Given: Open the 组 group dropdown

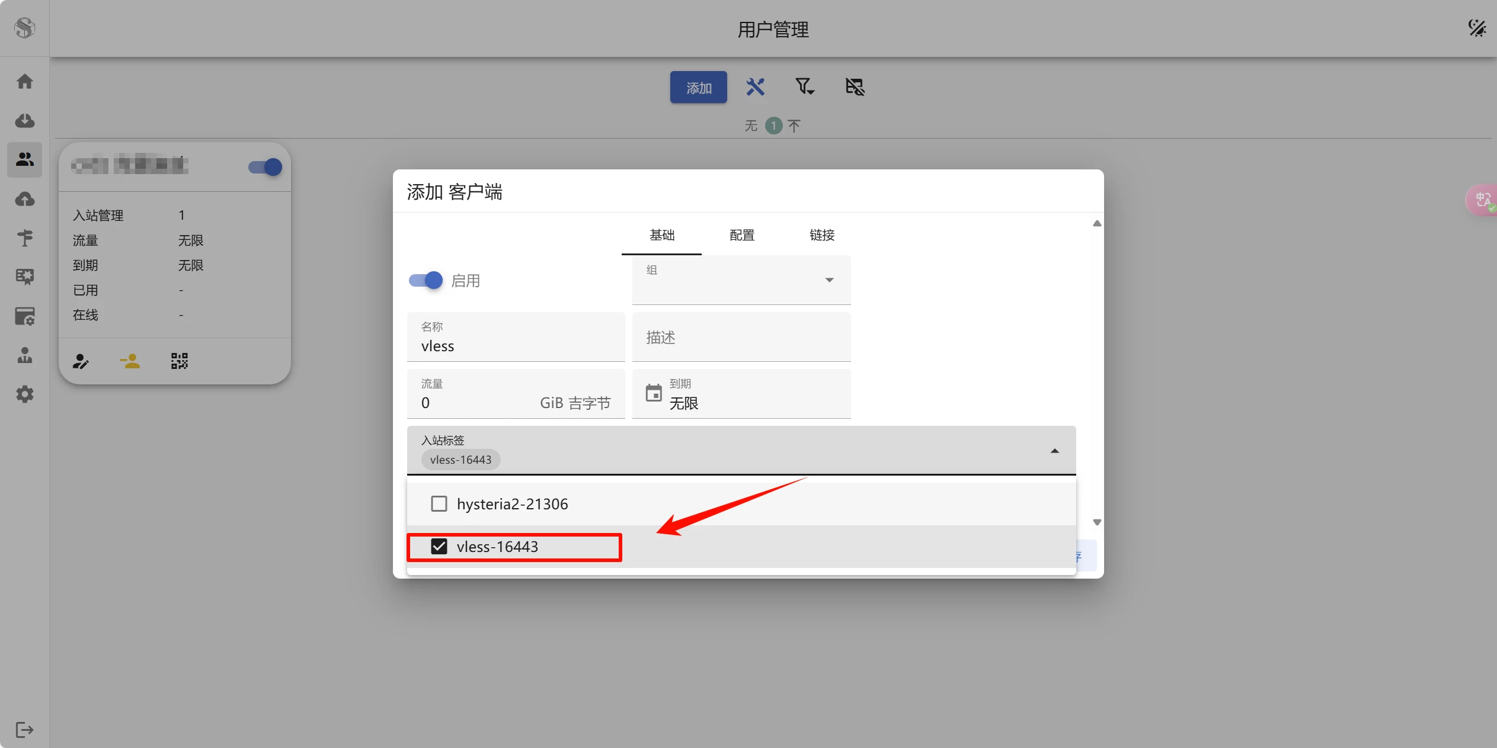Looking at the screenshot, I should pyautogui.click(x=741, y=280).
